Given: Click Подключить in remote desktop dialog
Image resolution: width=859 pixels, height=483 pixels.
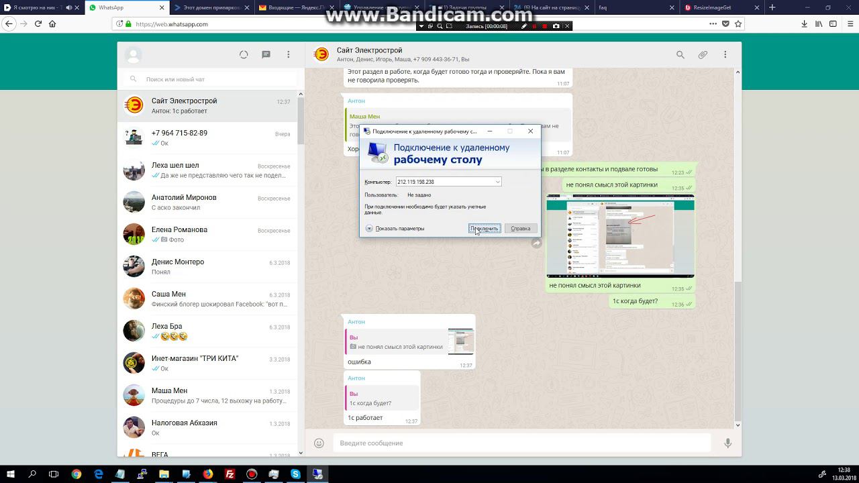Looking at the screenshot, I should 485,229.
